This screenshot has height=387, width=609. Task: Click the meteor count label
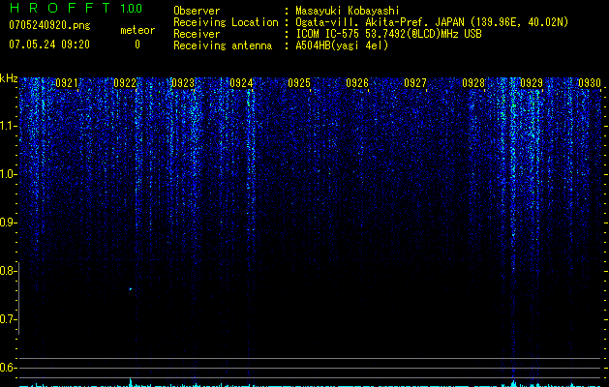(137, 30)
